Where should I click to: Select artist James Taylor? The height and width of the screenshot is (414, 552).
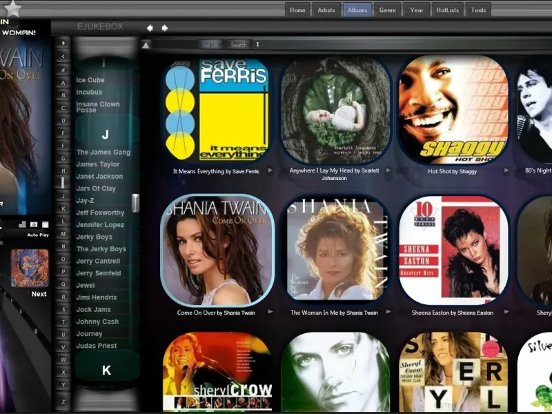click(x=98, y=164)
